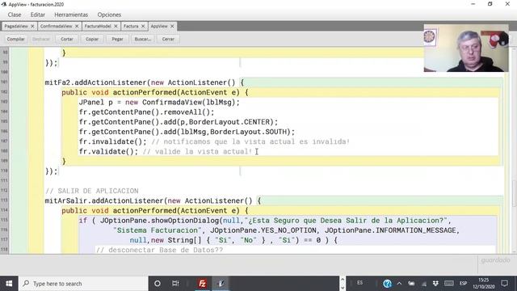Open FileZilla from the taskbar

(202, 284)
